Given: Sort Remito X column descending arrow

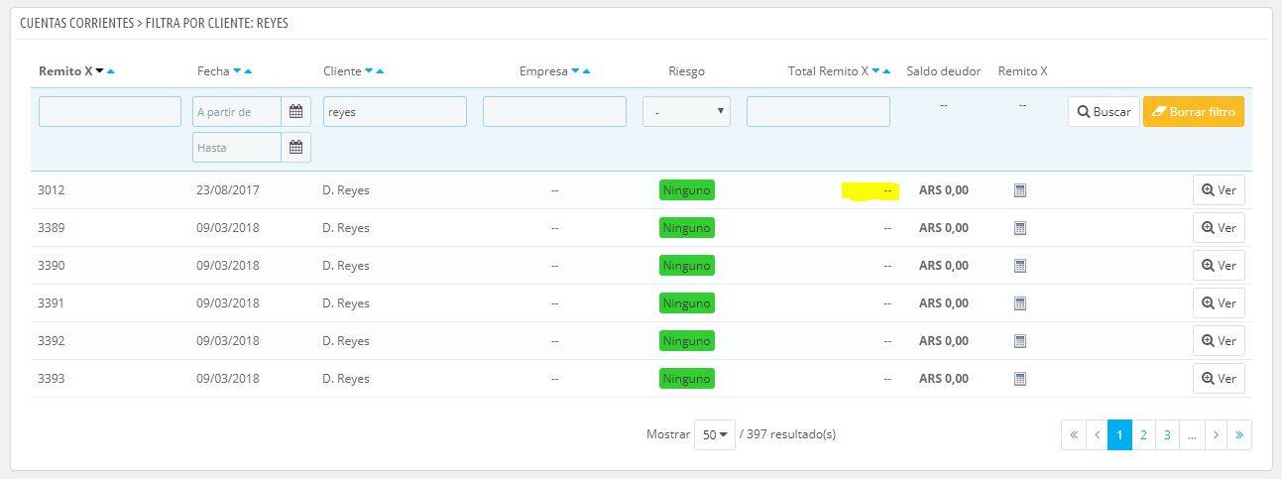Looking at the screenshot, I should coord(99,71).
